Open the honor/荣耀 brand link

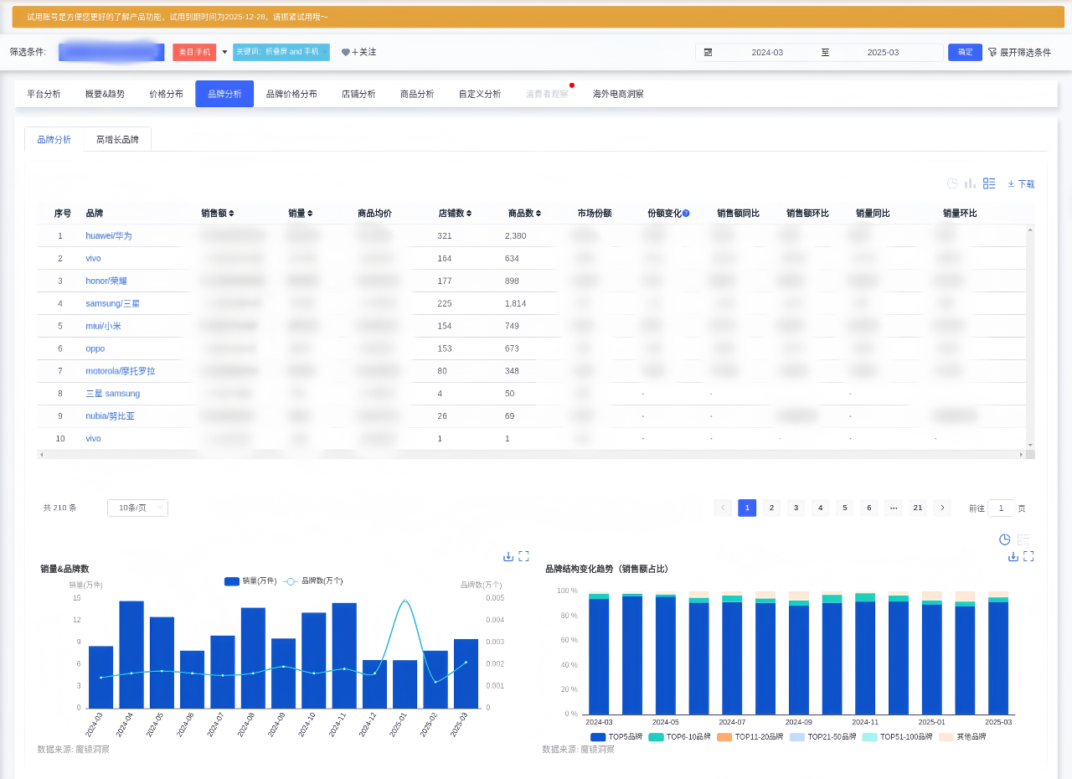(106, 281)
